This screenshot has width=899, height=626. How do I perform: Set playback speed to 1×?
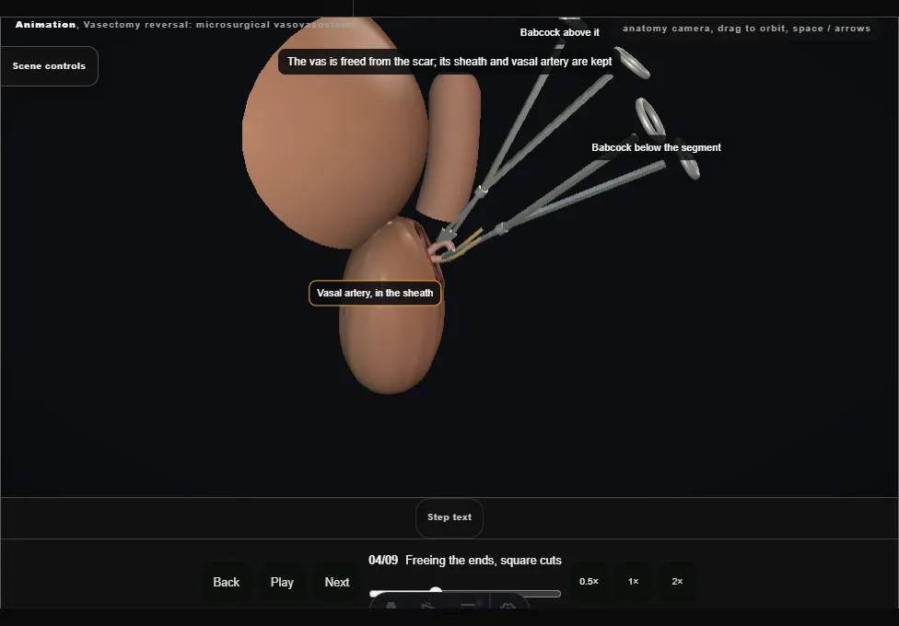pyautogui.click(x=633, y=581)
